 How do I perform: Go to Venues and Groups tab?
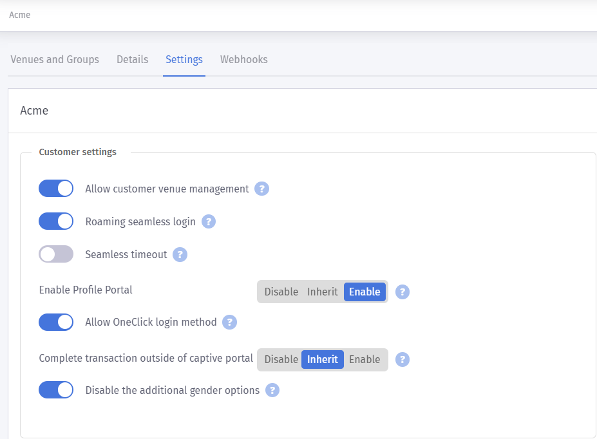(x=55, y=59)
